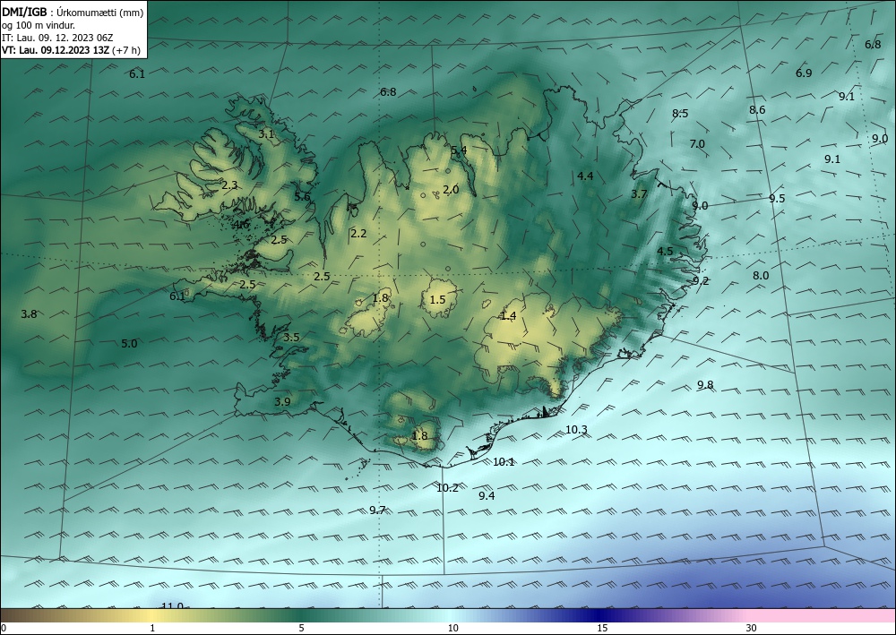Click the color scale tick label 10
The height and width of the screenshot is (635, 896).
point(452,629)
